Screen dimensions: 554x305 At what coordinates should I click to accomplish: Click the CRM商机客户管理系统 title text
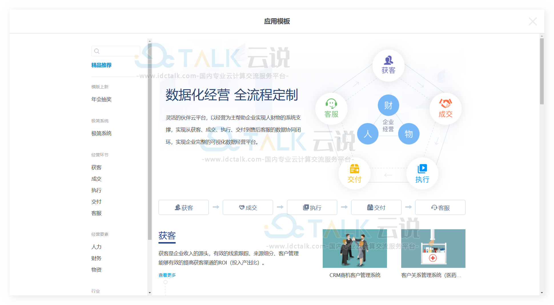[355, 275]
